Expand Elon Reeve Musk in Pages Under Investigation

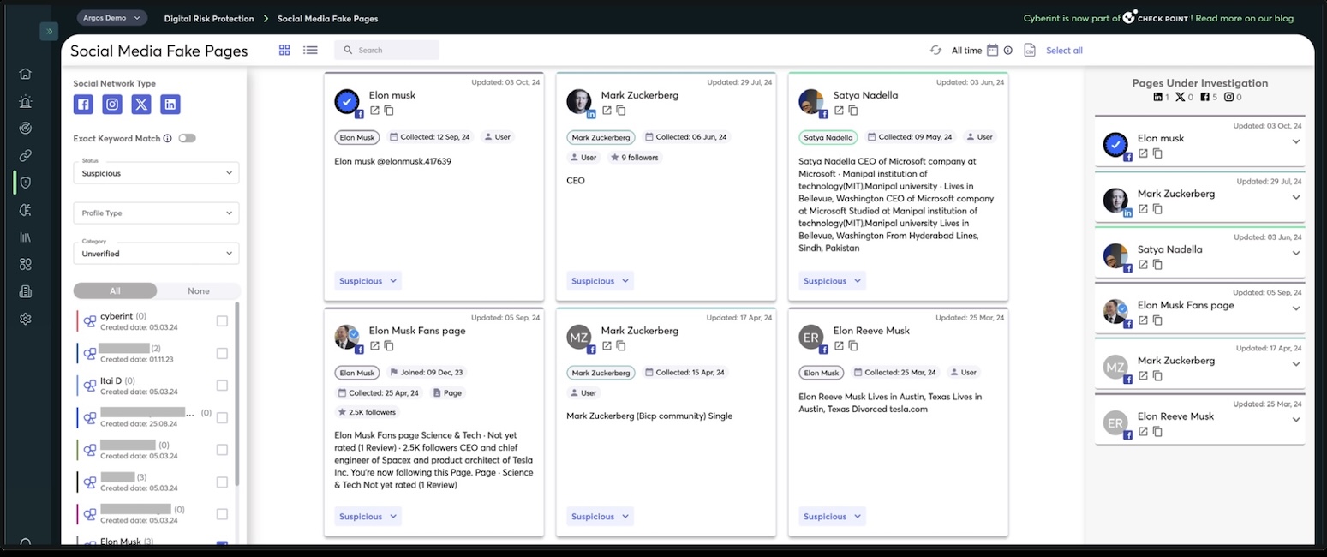(1296, 420)
